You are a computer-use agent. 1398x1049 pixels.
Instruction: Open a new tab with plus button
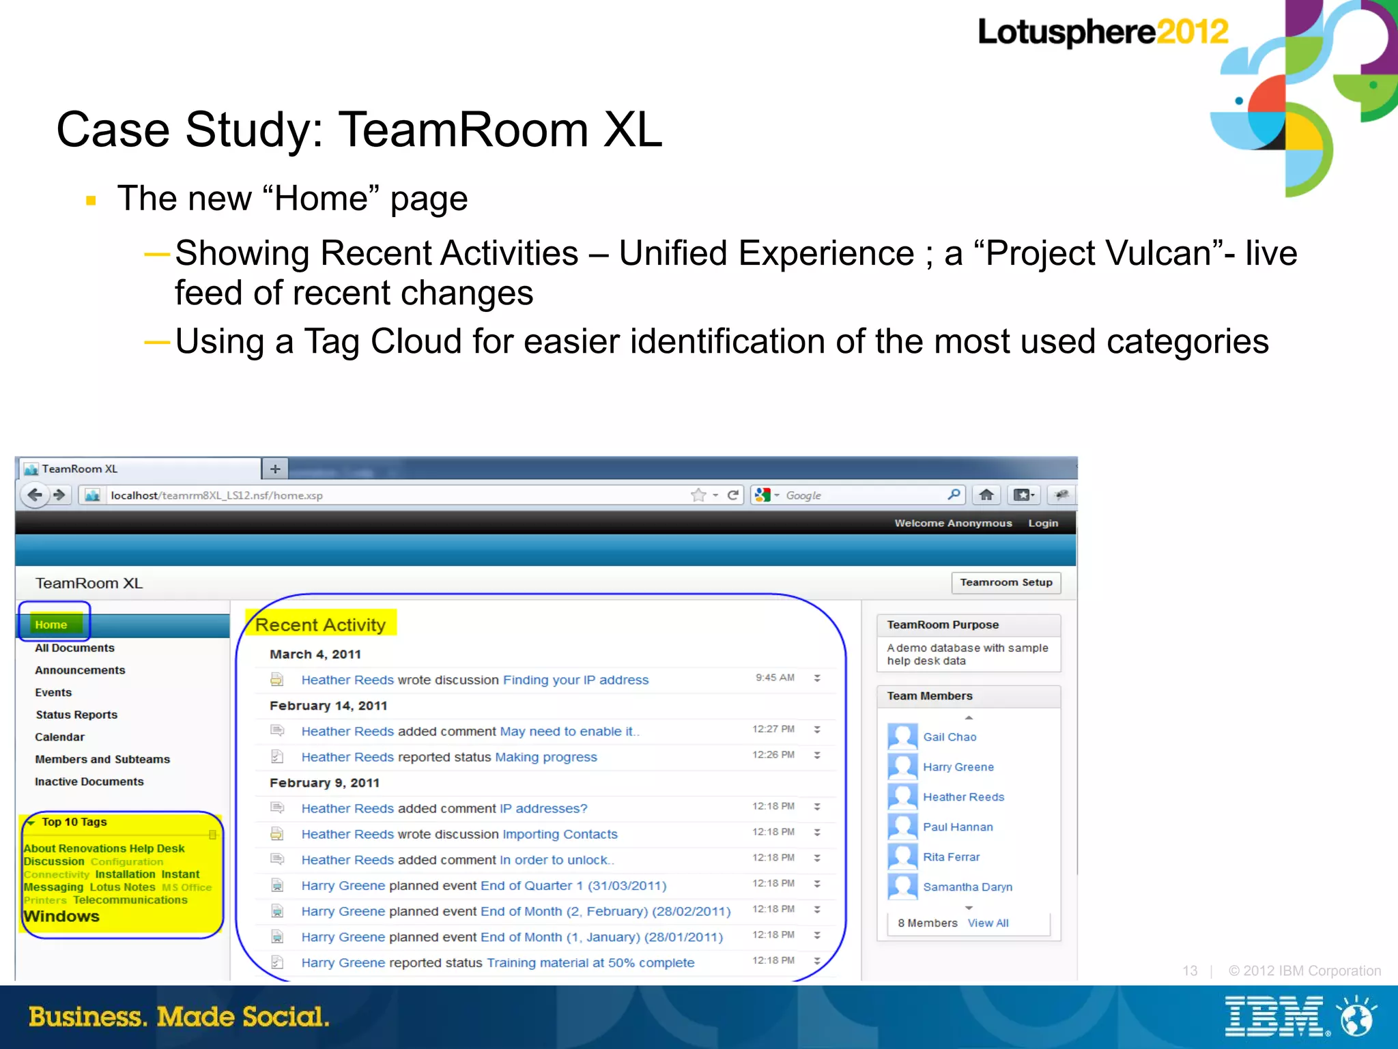[x=275, y=469]
